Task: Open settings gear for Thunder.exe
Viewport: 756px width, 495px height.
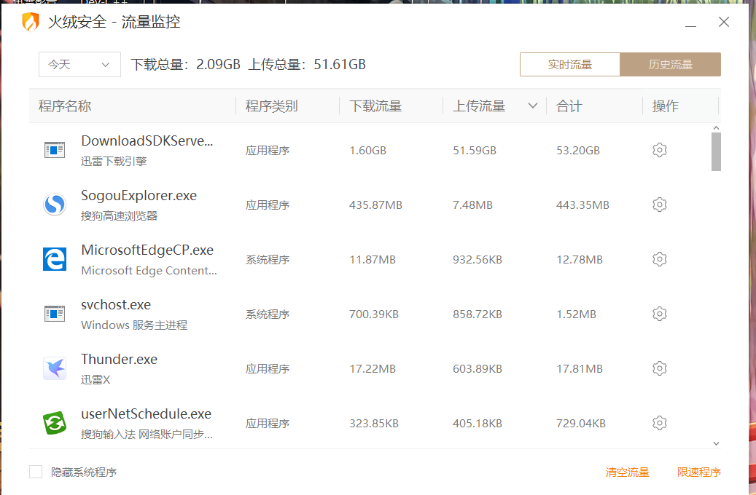Action: pyautogui.click(x=659, y=368)
